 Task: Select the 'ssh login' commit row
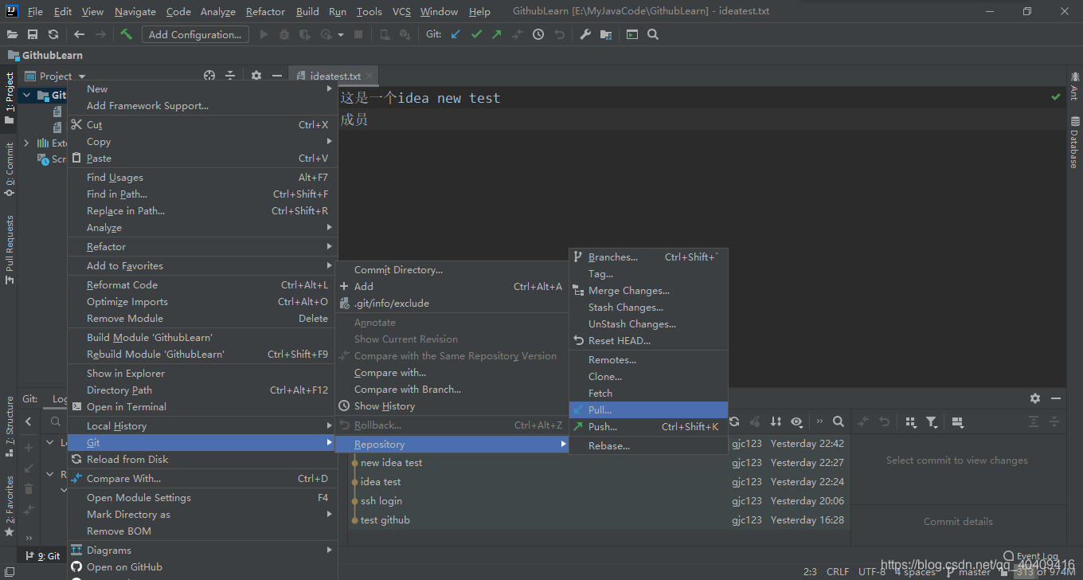coord(598,501)
